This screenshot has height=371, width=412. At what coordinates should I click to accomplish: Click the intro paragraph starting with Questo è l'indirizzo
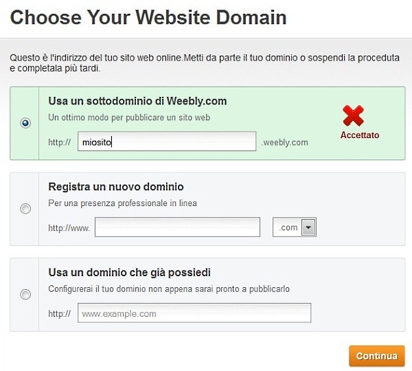[205, 63]
